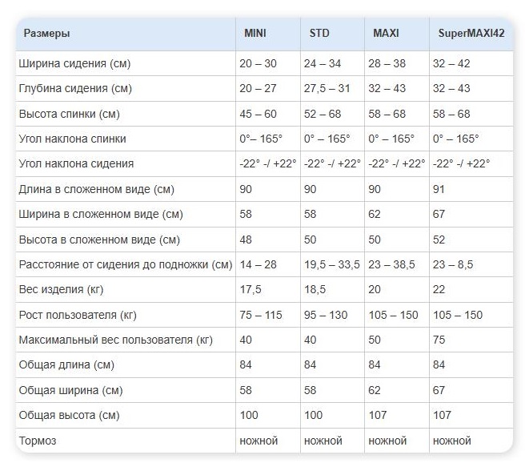Click the Угол наклона сидения label

(76, 163)
